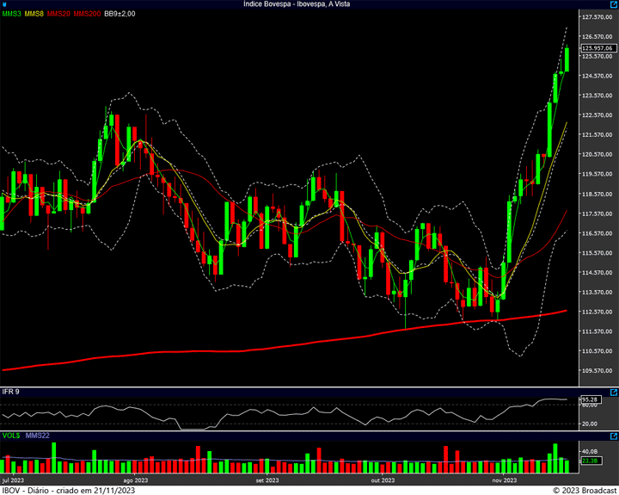This screenshot has height=495, width=619.
Task: Click the pop-out icon on IFR 9 panel
Action: (x=613, y=391)
